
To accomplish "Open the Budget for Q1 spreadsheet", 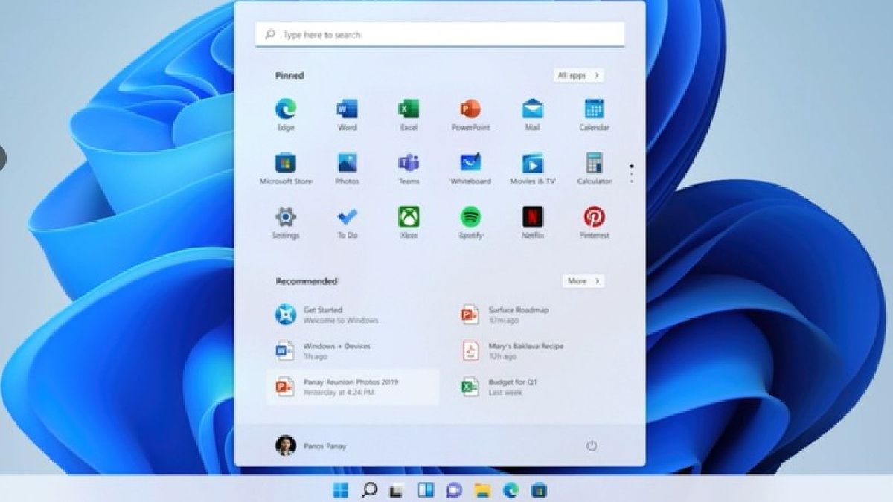I will tap(537, 387).
